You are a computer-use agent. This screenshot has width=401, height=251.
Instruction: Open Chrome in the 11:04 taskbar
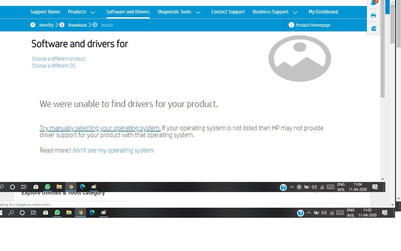pyautogui.click(x=71, y=187)
